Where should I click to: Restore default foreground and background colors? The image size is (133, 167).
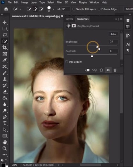[2, 160]
